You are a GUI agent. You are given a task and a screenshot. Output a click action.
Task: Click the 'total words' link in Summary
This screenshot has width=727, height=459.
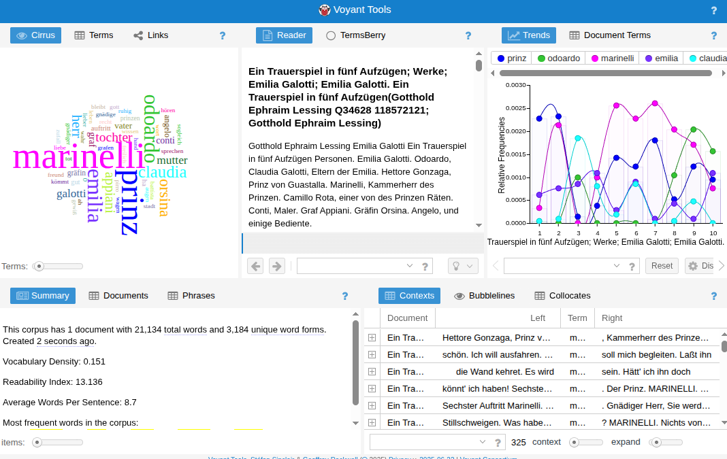[185, 330]
